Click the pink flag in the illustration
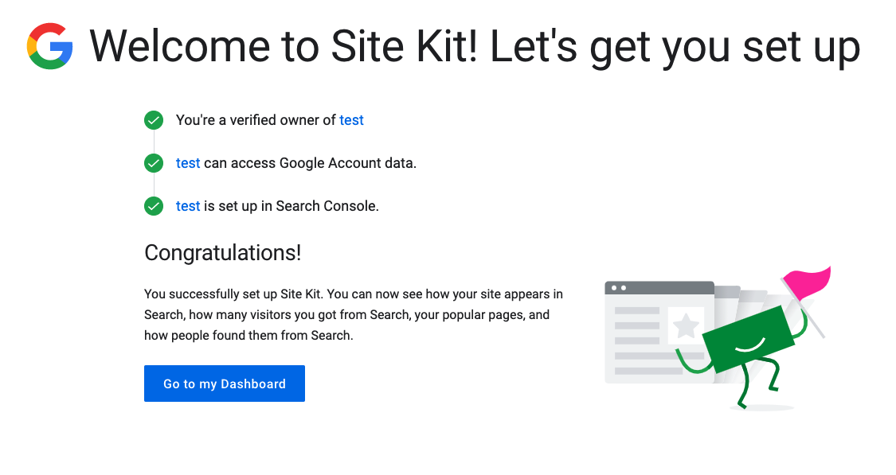 (806, 282)
